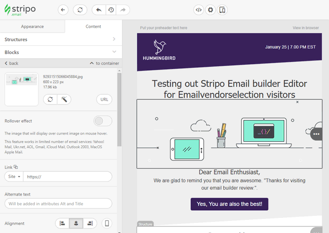Open the HTML code editor
The width and height of the screenshot is (329, 233).
click(x=198, y=10)
